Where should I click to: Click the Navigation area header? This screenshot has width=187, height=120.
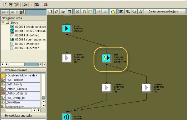(23, 18)
